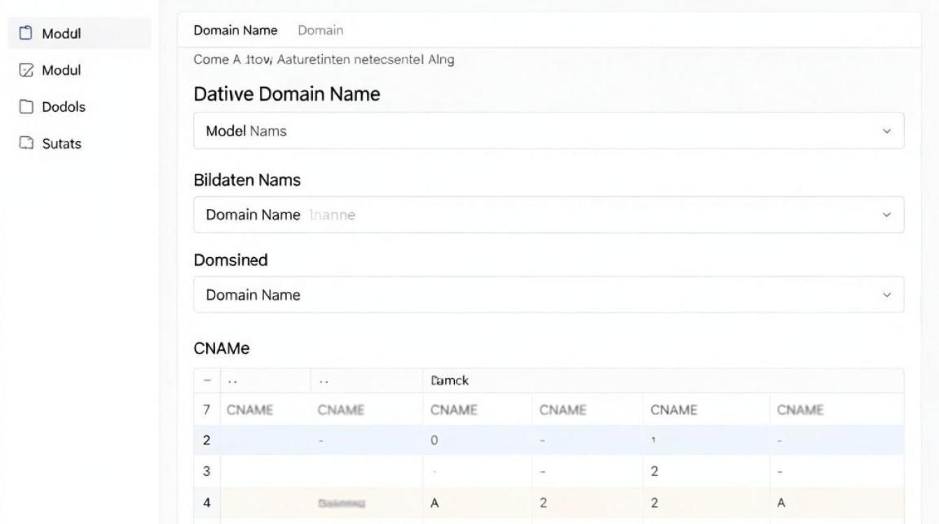The image size is (939, 524).
Task: Switch to the Domain Name tab
Action: 235,30
